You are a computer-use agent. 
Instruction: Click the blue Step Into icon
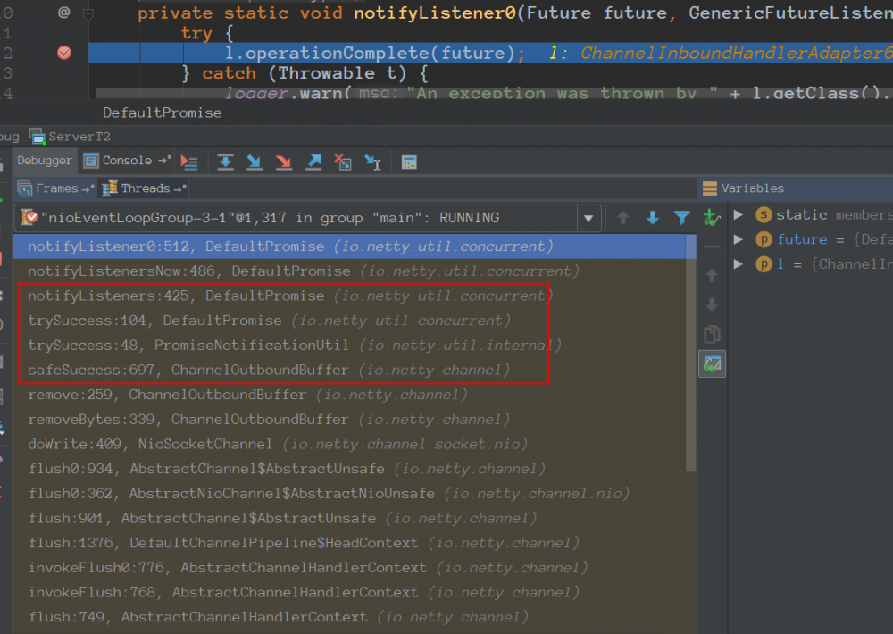[x=254, y=163]
